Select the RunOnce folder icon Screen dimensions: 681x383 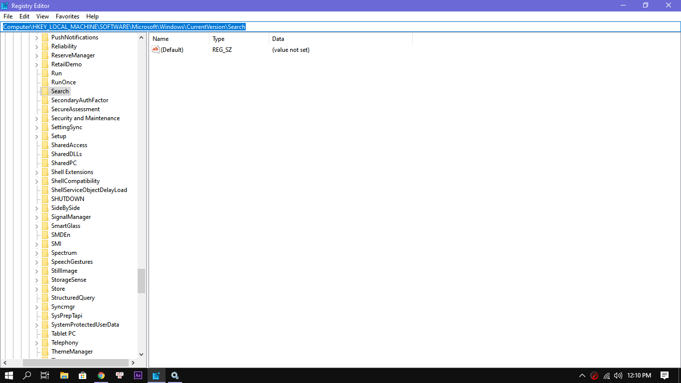pyautogui.click(x=45, y=82)
